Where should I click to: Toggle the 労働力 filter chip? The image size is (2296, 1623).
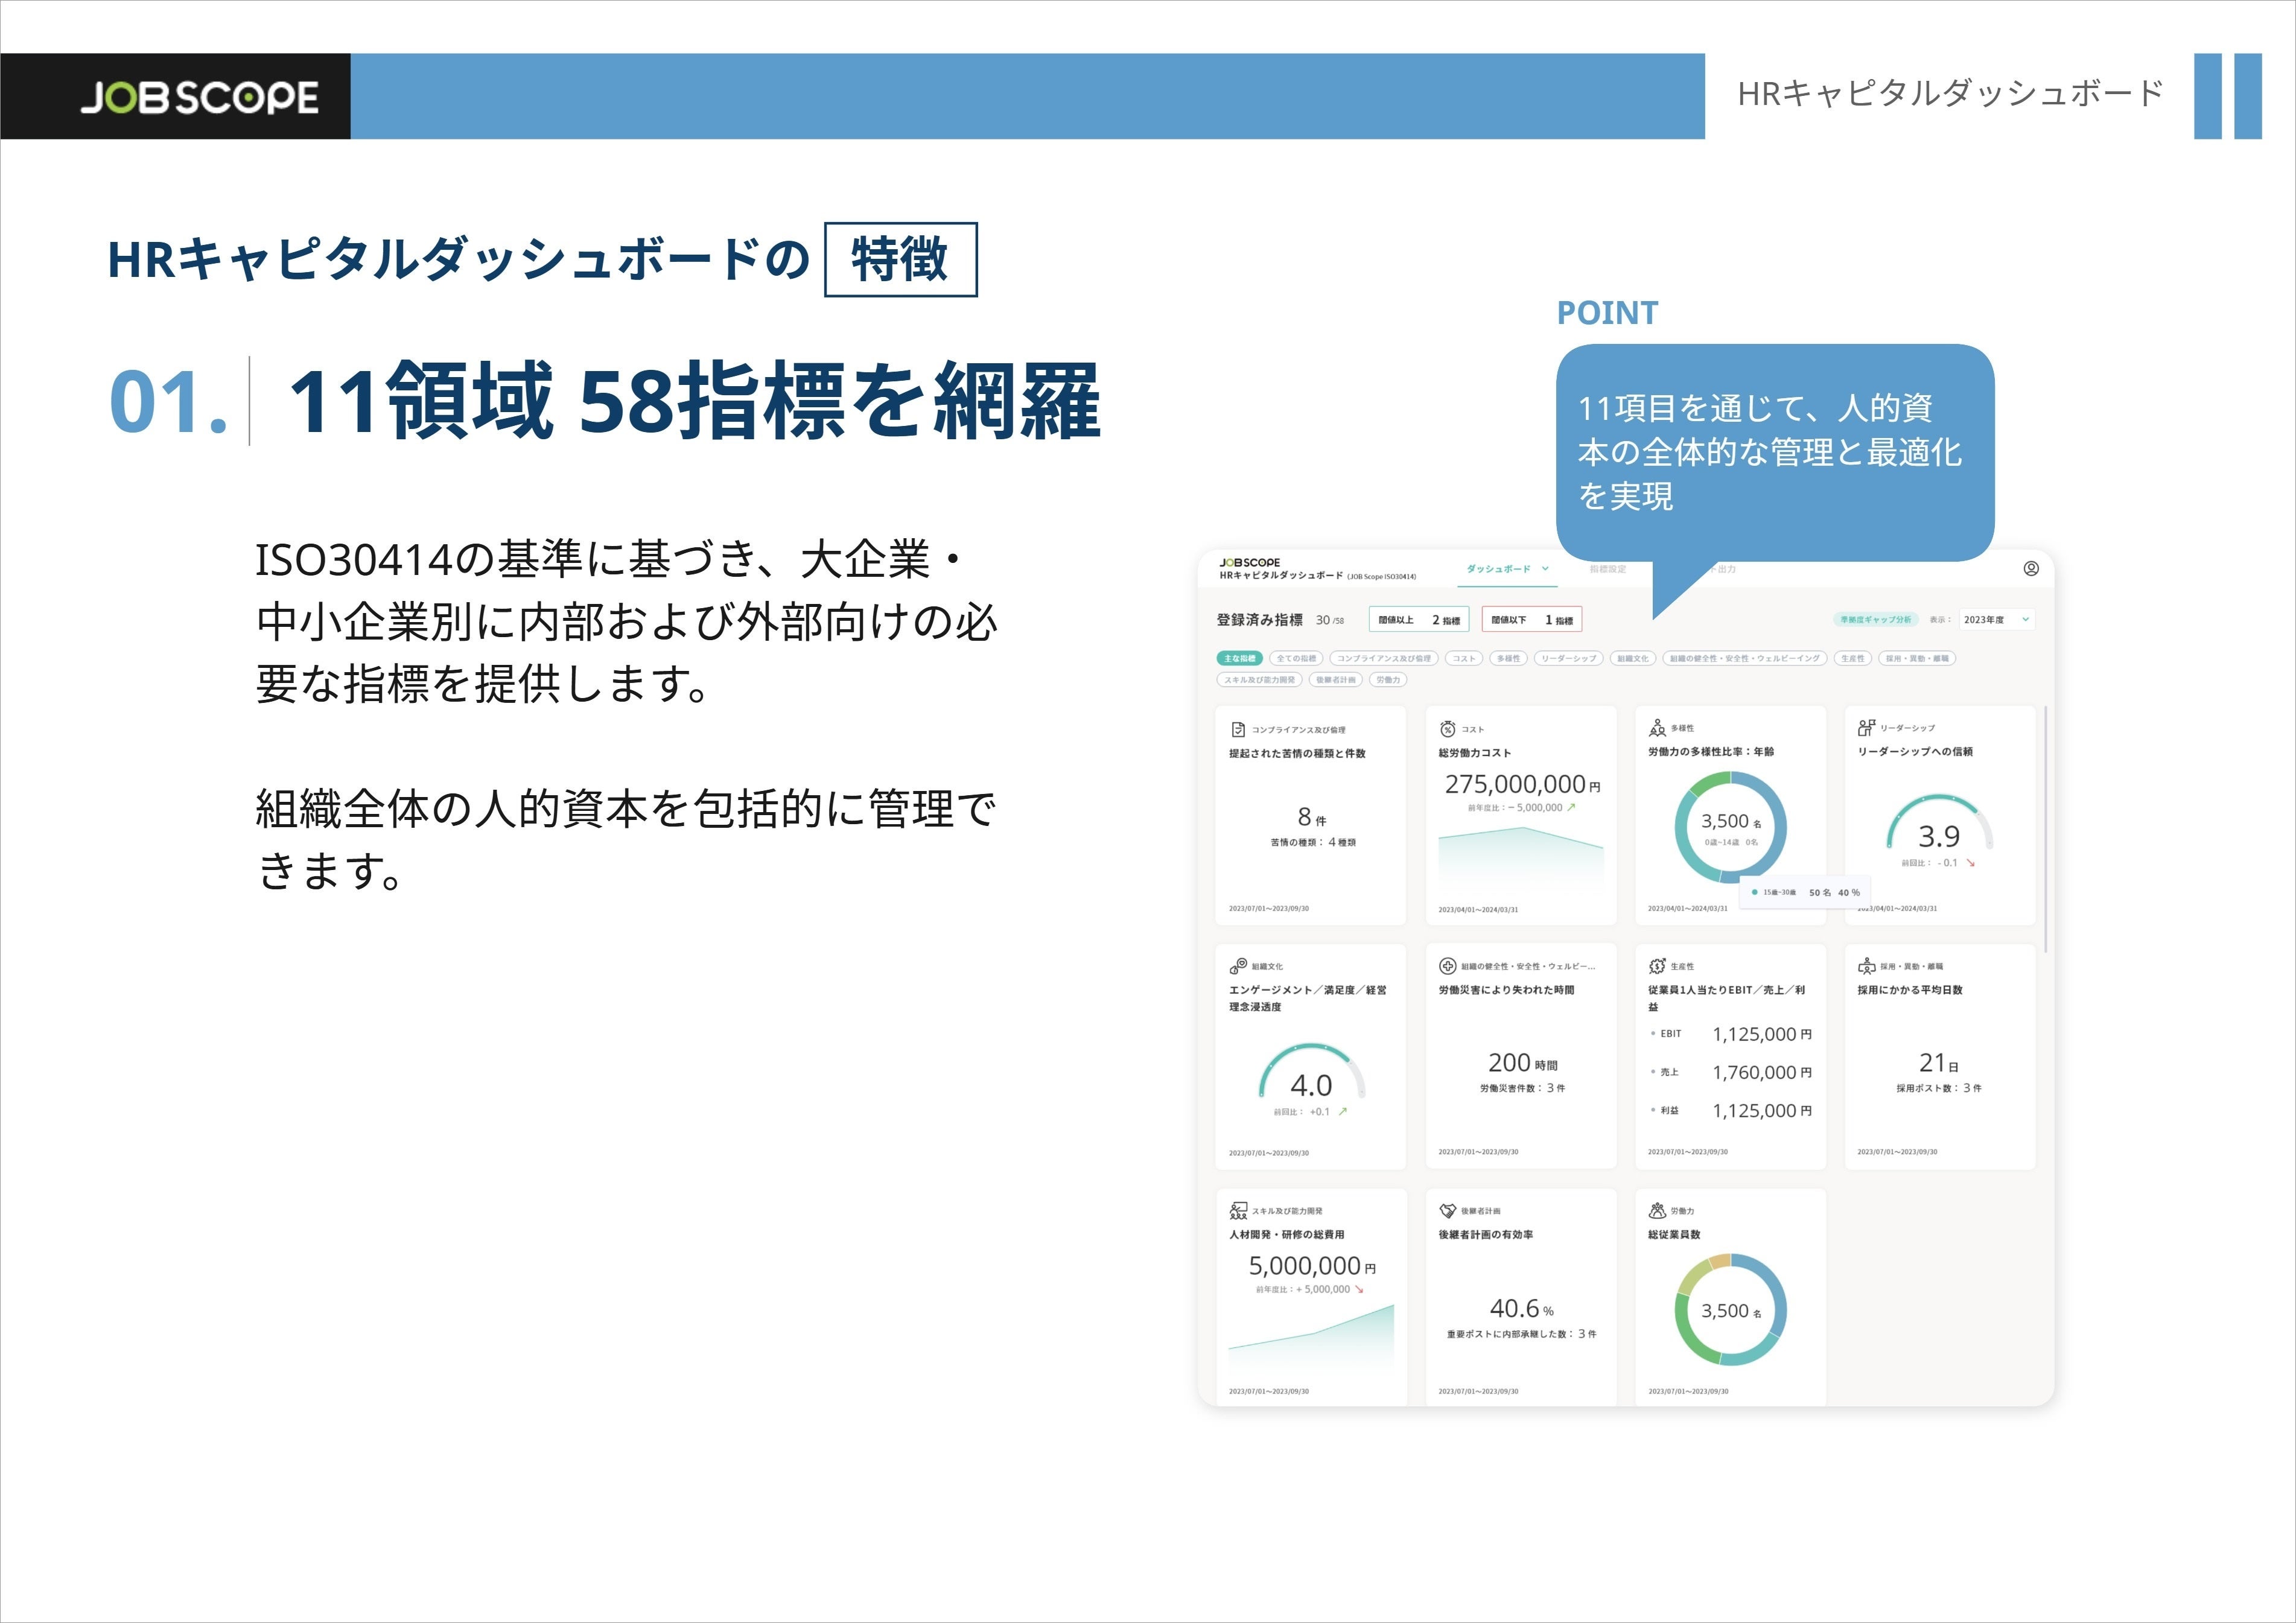point(1388,680)
